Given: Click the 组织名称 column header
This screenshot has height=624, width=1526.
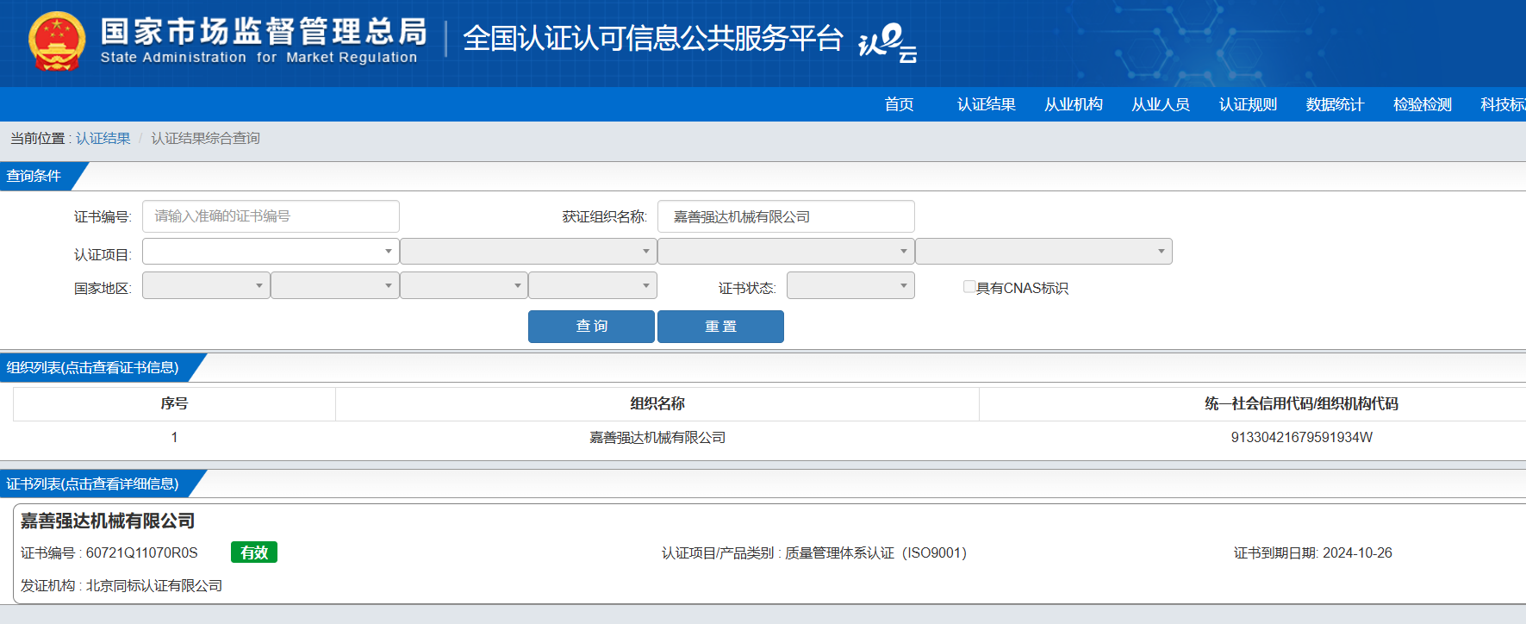Looking at the screenshot, I should click(x=657, y=403).
